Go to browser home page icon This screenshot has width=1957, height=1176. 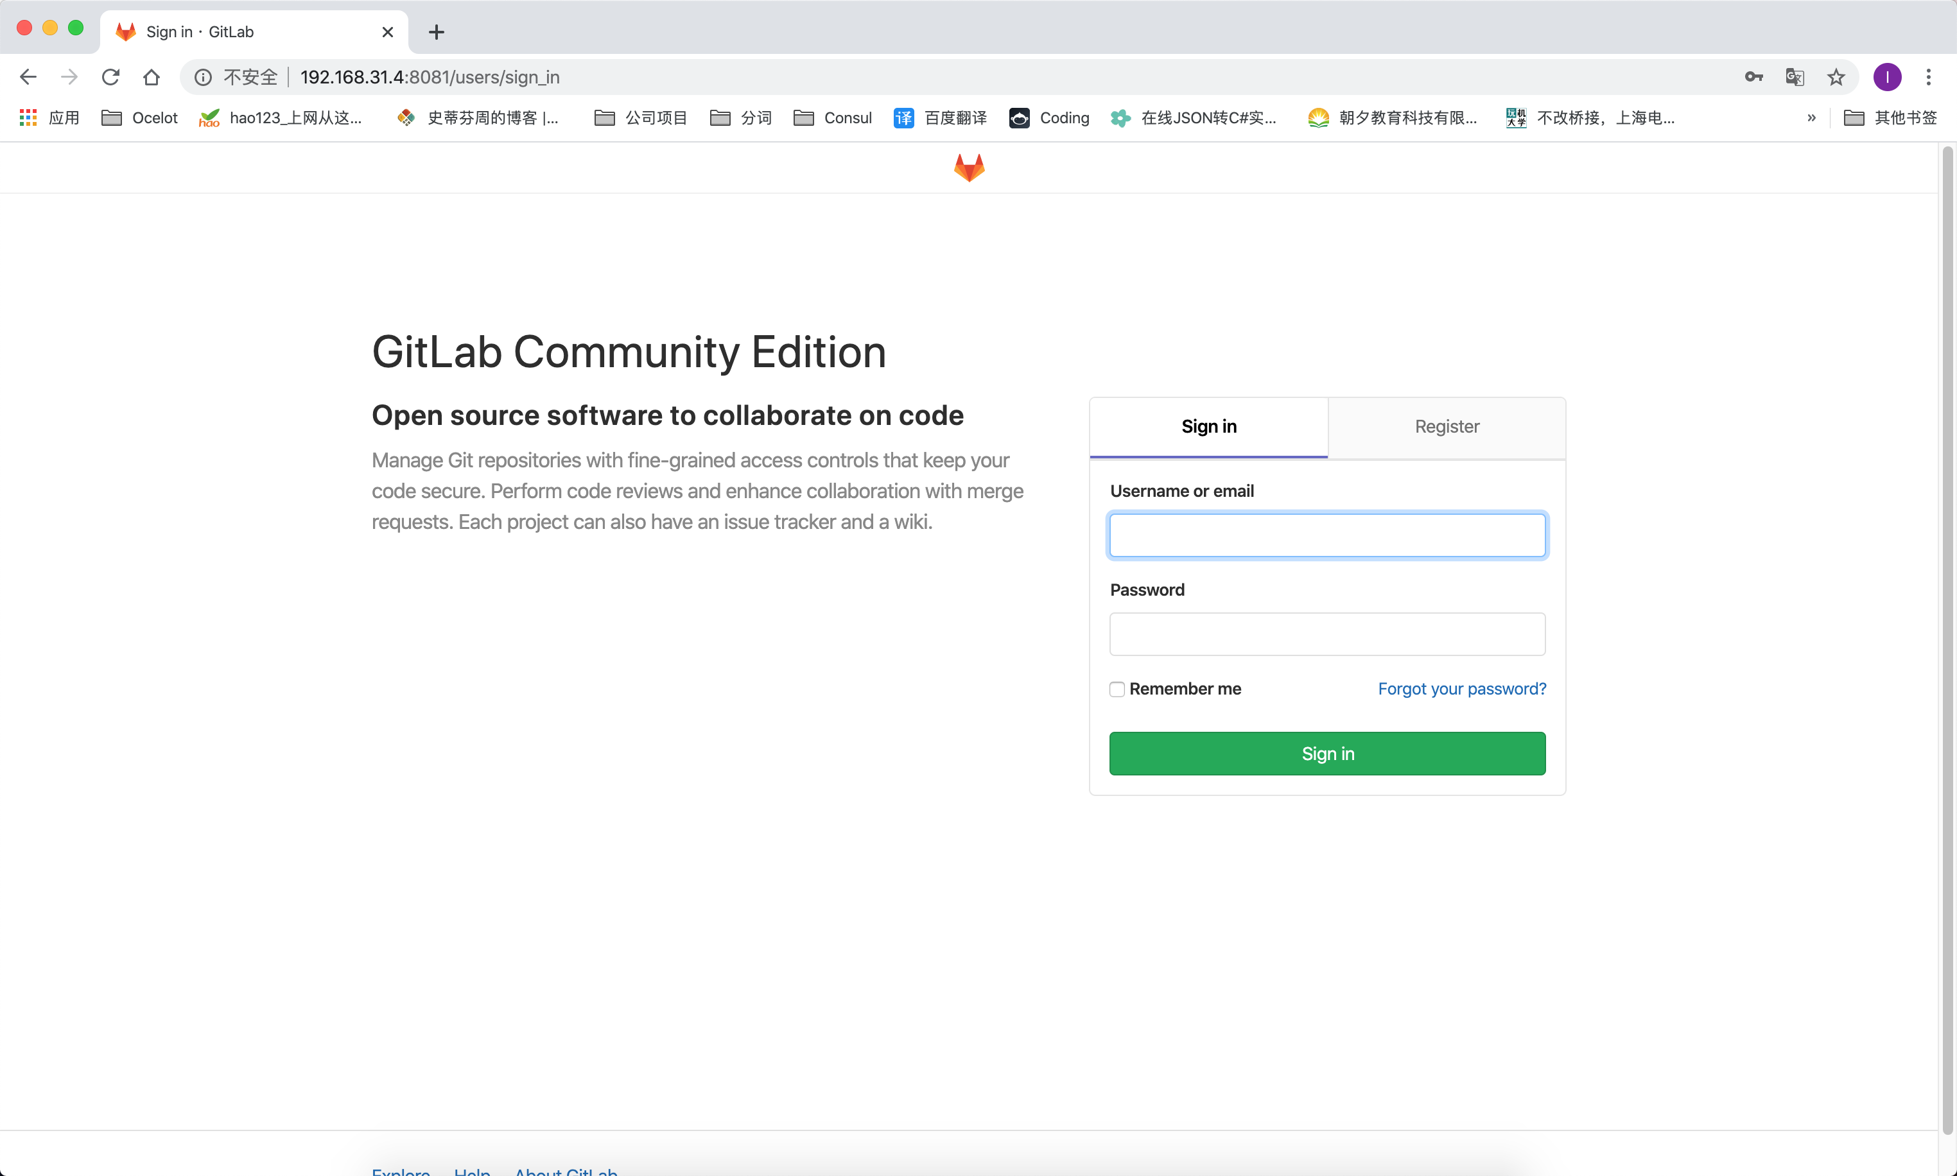click(152, 77)
